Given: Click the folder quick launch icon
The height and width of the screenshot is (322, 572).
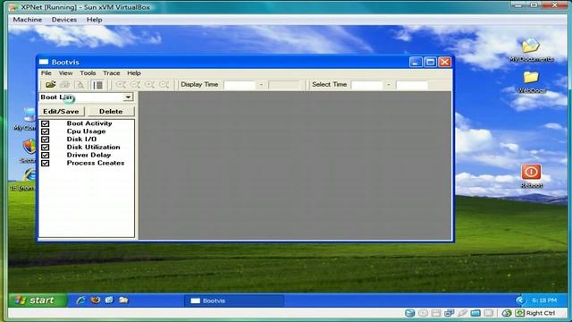Looking at the screenshot, I should (123, 301).
